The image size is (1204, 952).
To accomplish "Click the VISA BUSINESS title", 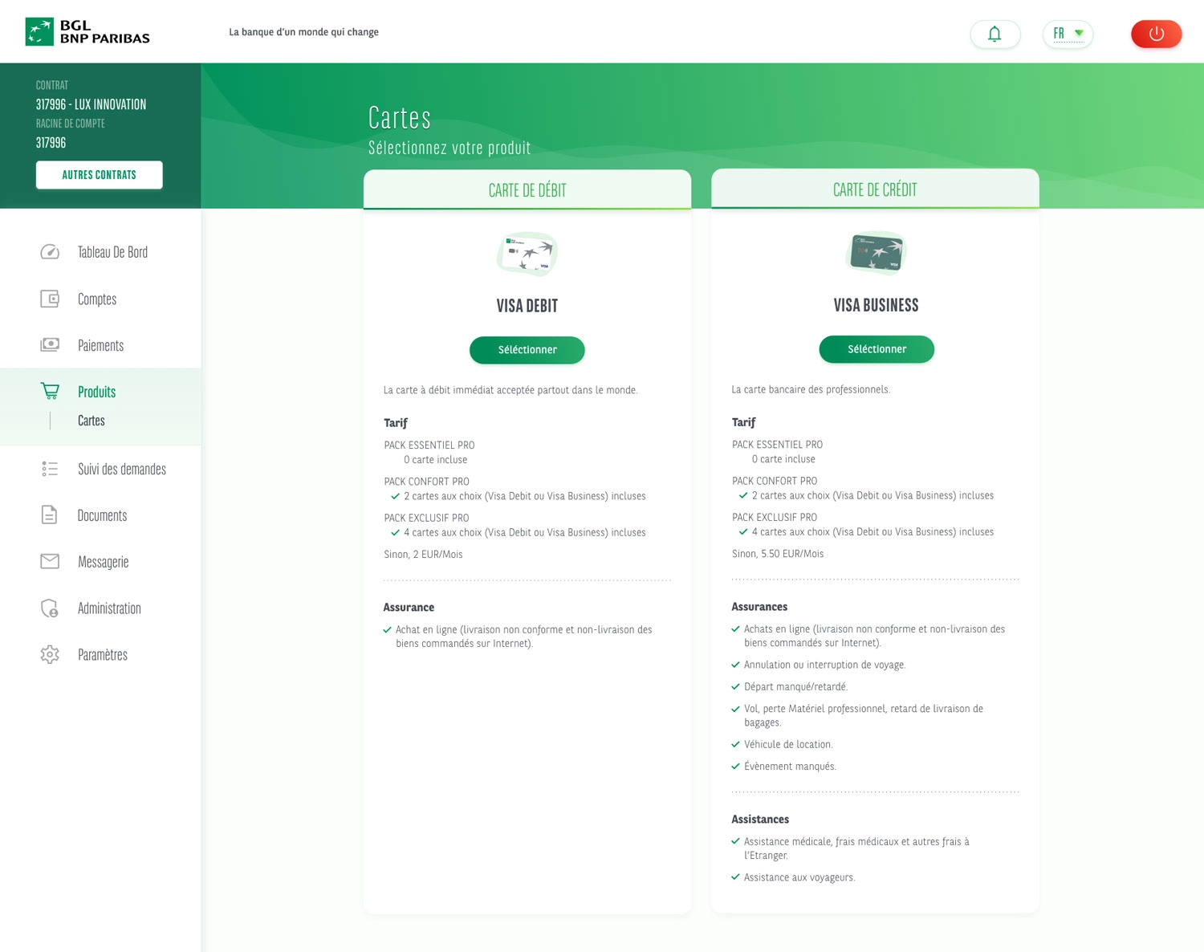I will pos(876,305).
